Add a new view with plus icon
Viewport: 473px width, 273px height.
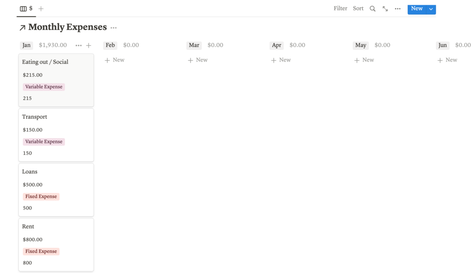(41, 9)
